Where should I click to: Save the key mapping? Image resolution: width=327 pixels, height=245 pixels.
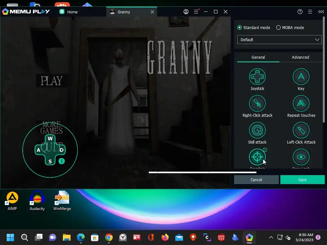(x=302, y=180)
